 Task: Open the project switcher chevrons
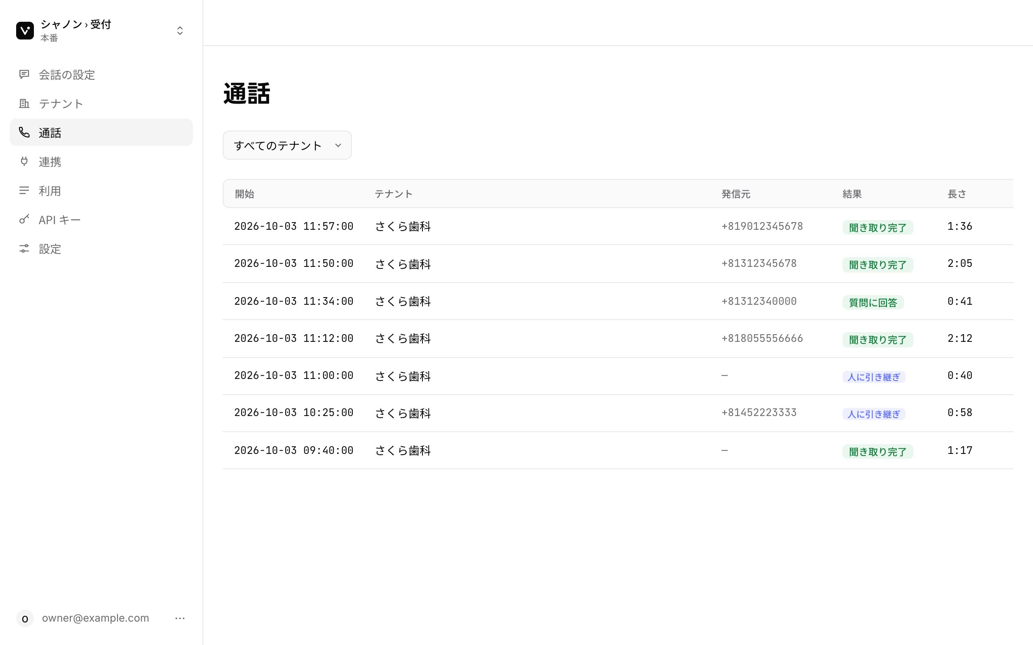point(180,31)
